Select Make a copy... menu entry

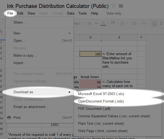tap(40, 56)
